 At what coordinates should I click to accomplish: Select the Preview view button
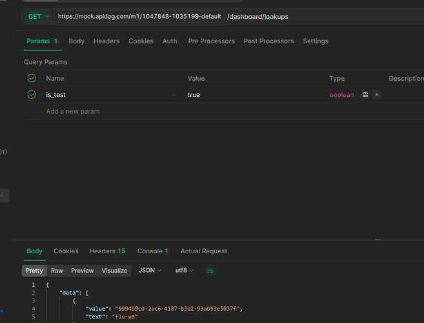pos(82,271)
